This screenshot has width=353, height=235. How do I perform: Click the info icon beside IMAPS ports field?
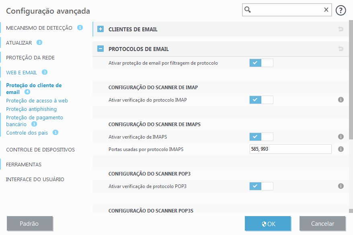[341, 149]
